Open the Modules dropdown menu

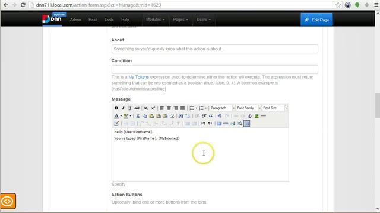[156, 20]
